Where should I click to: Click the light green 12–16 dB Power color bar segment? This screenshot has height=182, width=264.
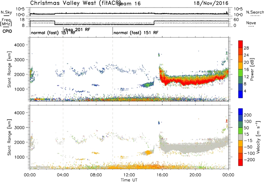[x=241, y=73]
